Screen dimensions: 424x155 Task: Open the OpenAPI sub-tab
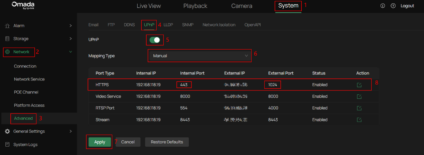253,25
